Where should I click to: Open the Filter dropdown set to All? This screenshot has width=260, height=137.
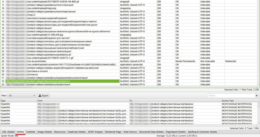pos(22,96)
